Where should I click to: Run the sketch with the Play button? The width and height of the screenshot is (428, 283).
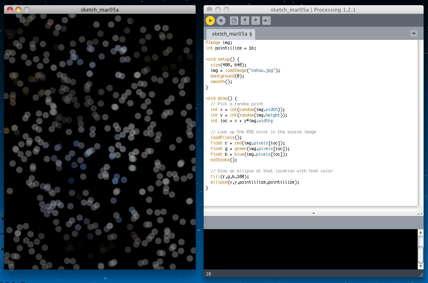coord(210,20)
